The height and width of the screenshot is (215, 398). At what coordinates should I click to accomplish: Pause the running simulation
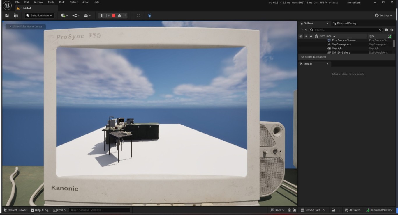tap(102, 16)
